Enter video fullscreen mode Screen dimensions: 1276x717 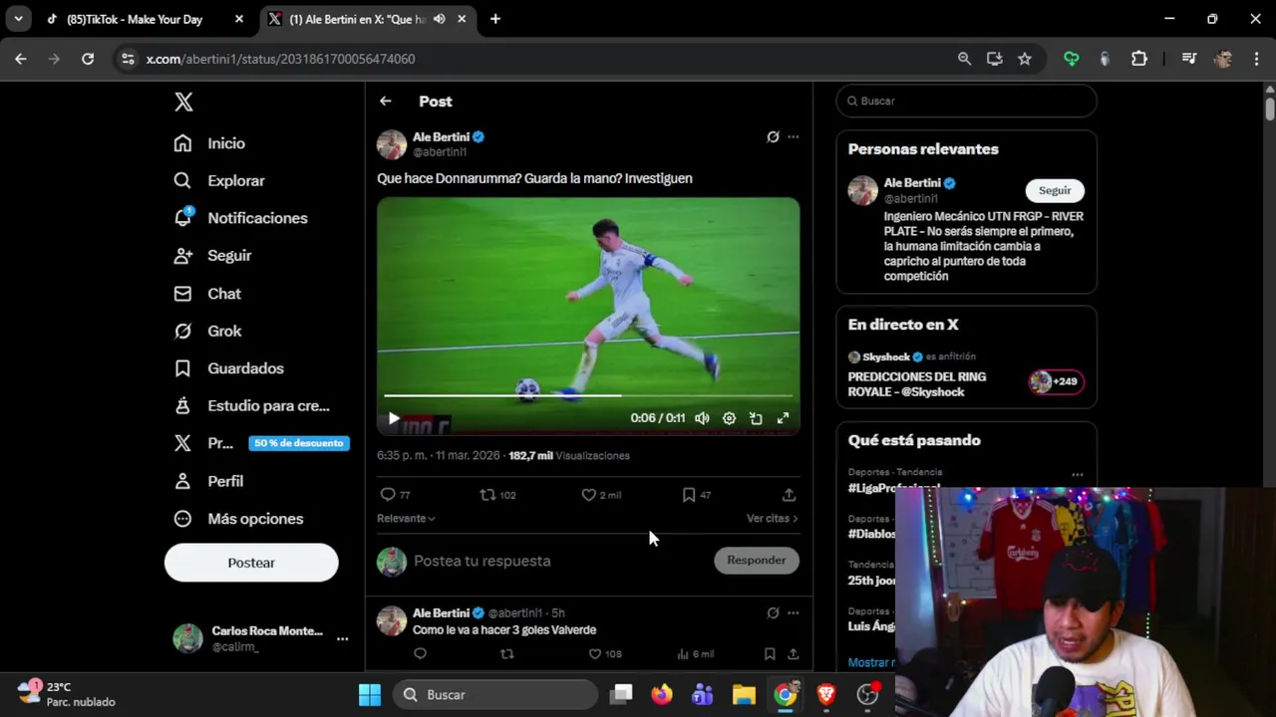coord(783,418)
